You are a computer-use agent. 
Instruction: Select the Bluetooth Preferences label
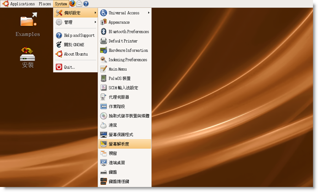coord(129,32)
